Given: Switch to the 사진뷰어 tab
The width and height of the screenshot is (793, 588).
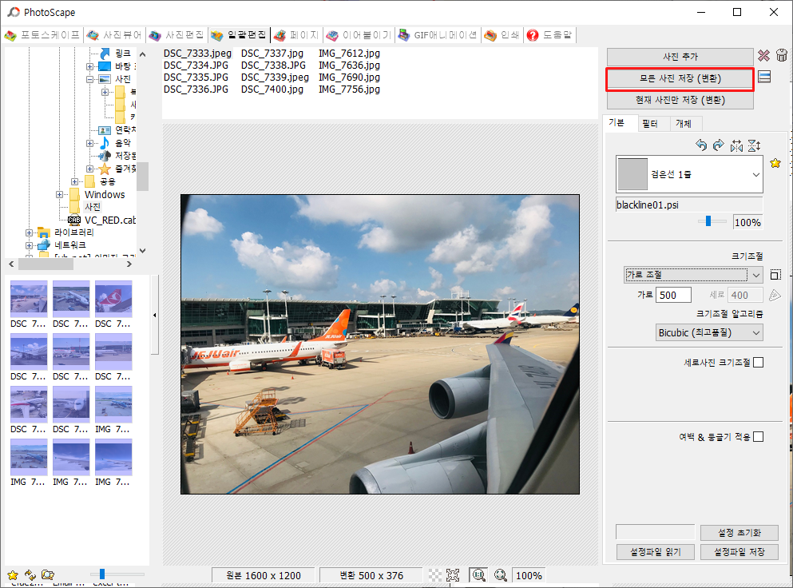Looking at the screenshot, I should (114, 35).
